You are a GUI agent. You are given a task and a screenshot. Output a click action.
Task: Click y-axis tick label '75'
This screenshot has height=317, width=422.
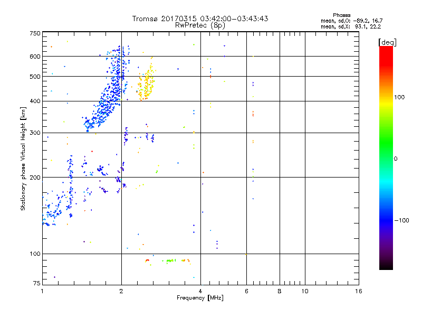37,283
